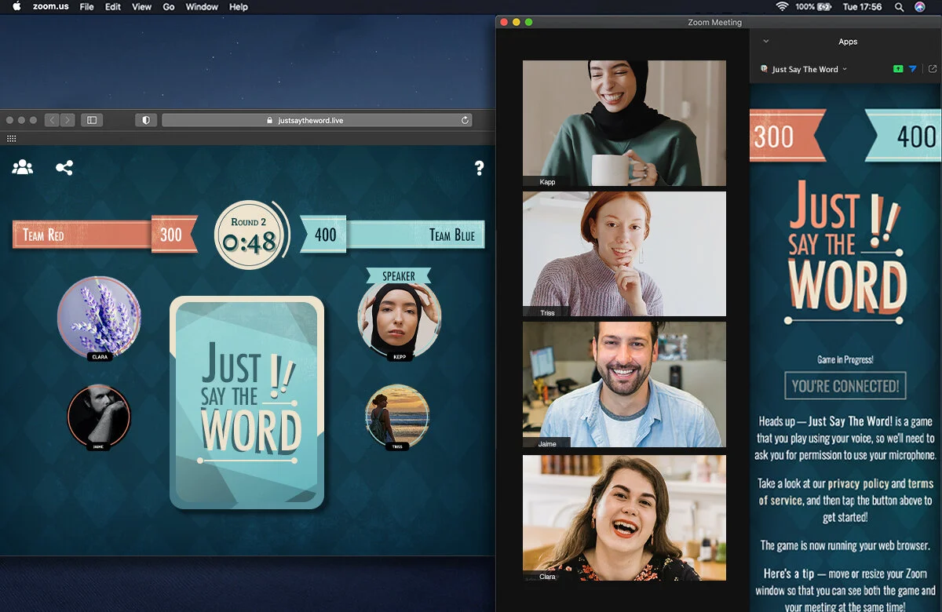This screenshot has height=612, width=942.
Task: Open the File menu
Action: point(87,6)
